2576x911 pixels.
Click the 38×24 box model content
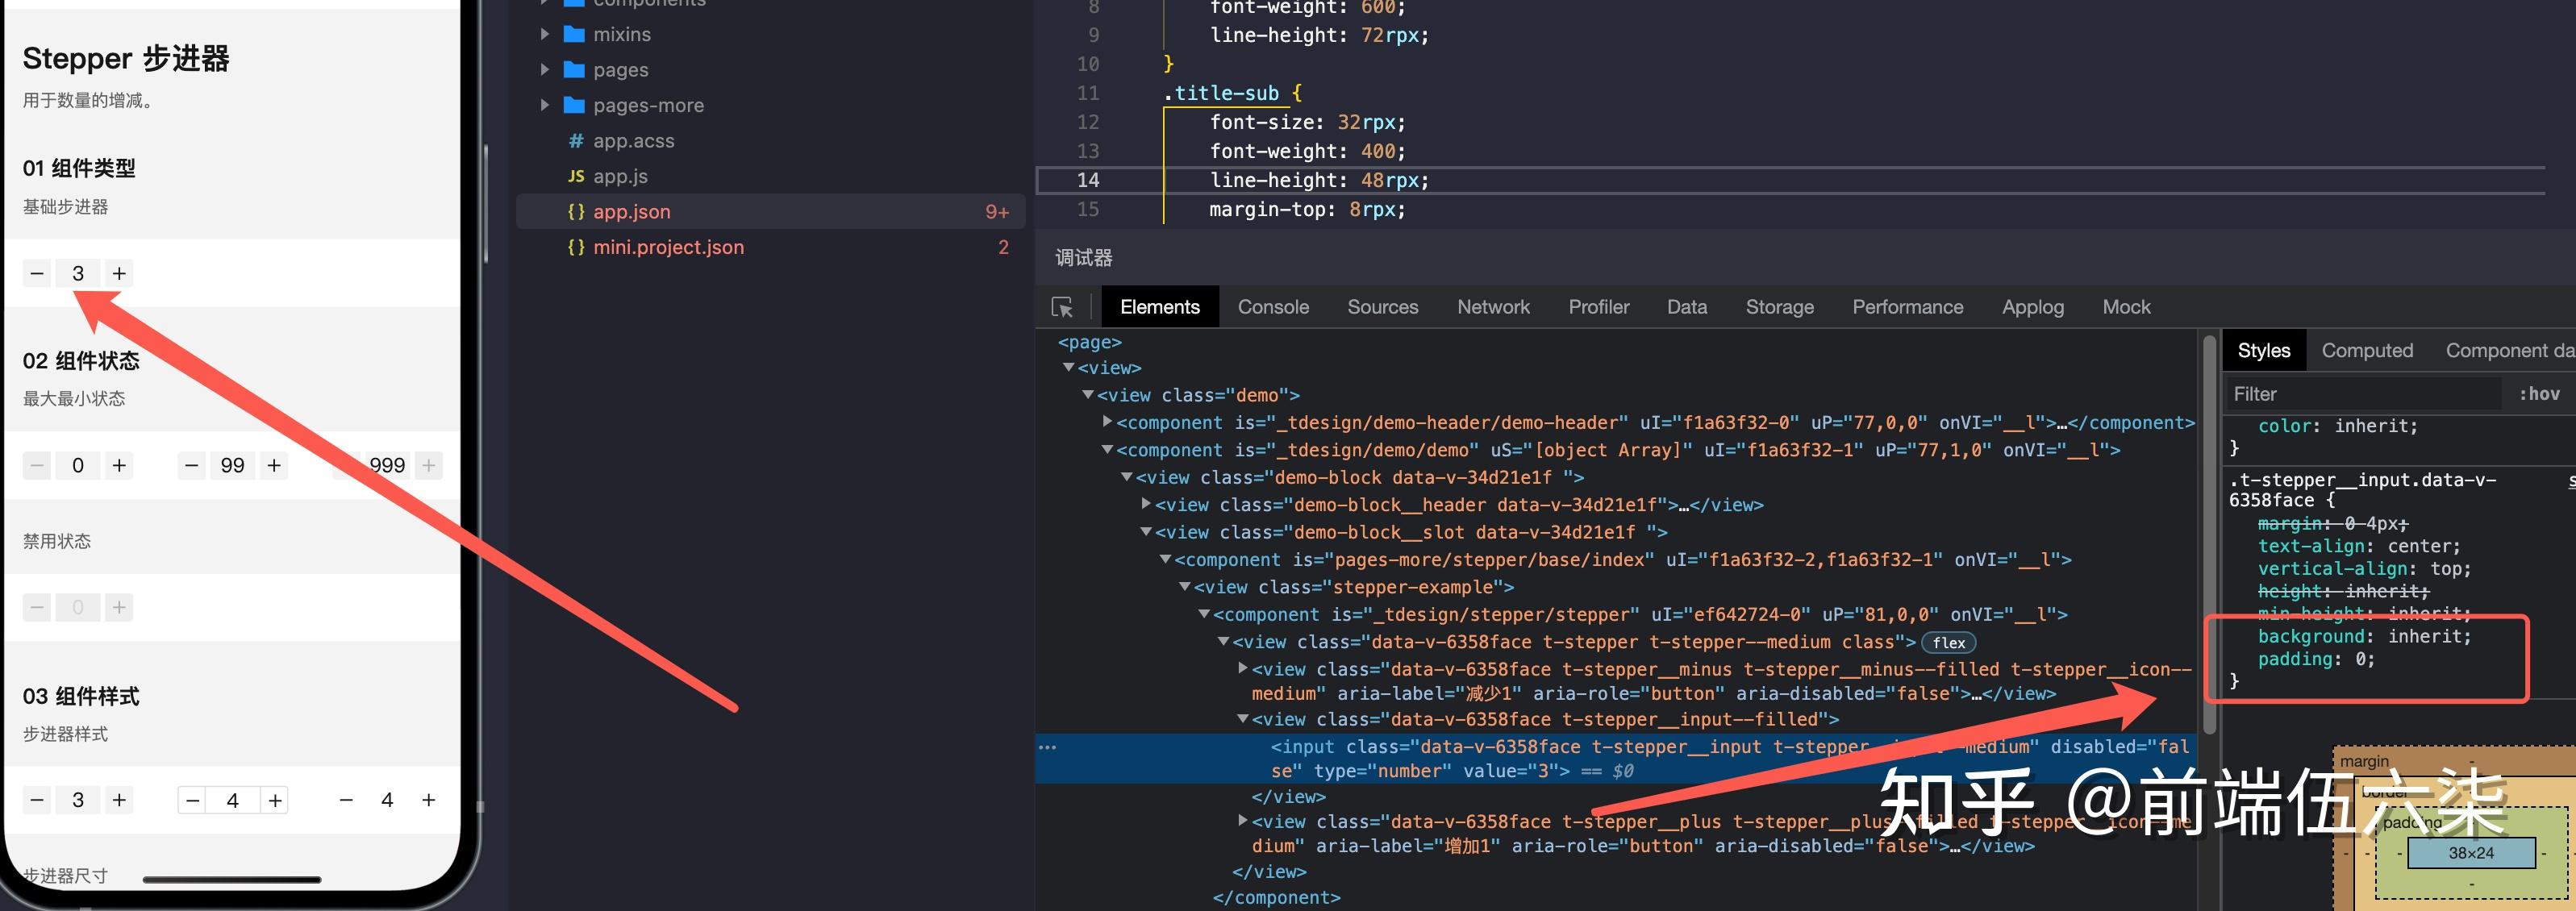pyautogui.click(x=2470, y=853)
